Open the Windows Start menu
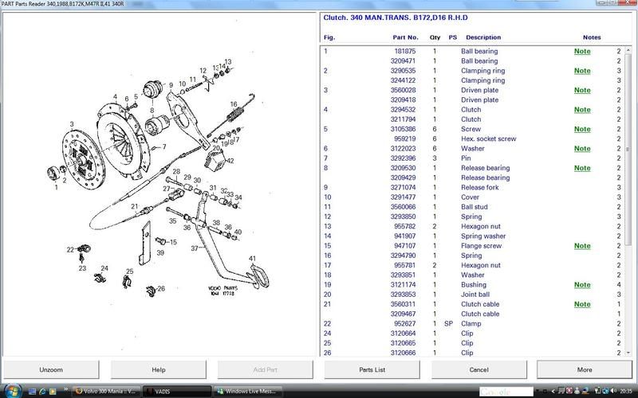This screenshot has height=398, width=638. [12, 391]
